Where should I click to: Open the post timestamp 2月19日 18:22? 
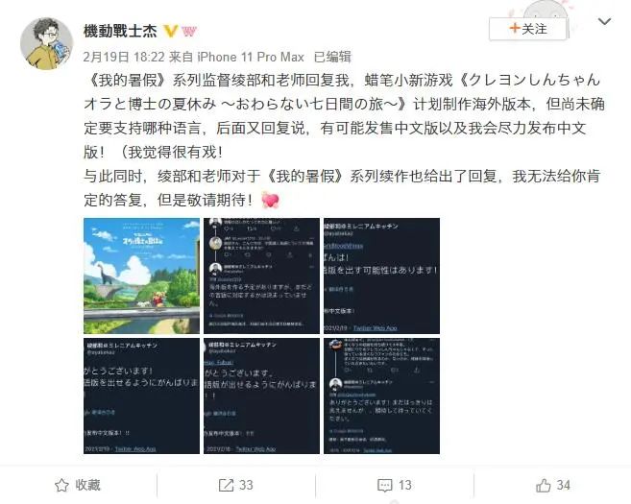click(124, 57)
